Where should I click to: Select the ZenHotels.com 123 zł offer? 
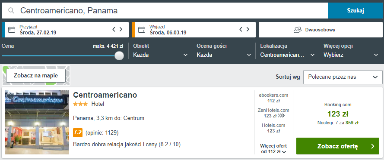click(273, 113)
